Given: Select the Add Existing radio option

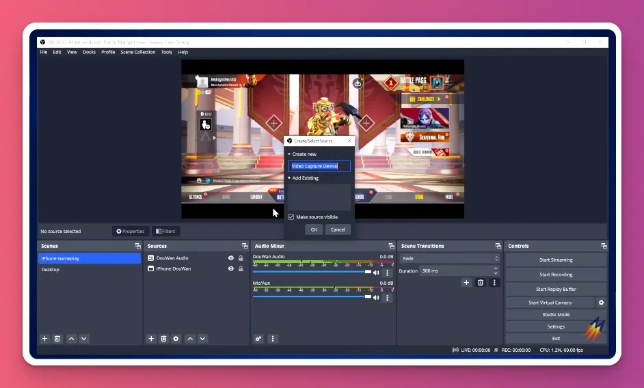Looking at the screenshot, I should pyautogui.click(x=303, y=178).
